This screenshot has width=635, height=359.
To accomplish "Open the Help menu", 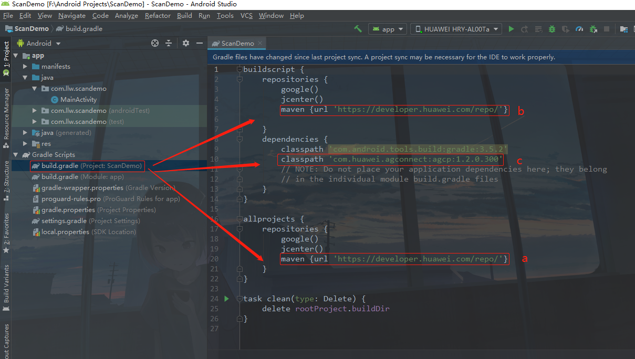I will pyautogui.click(x=297, y=15).
